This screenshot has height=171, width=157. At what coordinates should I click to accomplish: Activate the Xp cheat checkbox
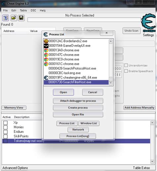click(x=5, y=123)
